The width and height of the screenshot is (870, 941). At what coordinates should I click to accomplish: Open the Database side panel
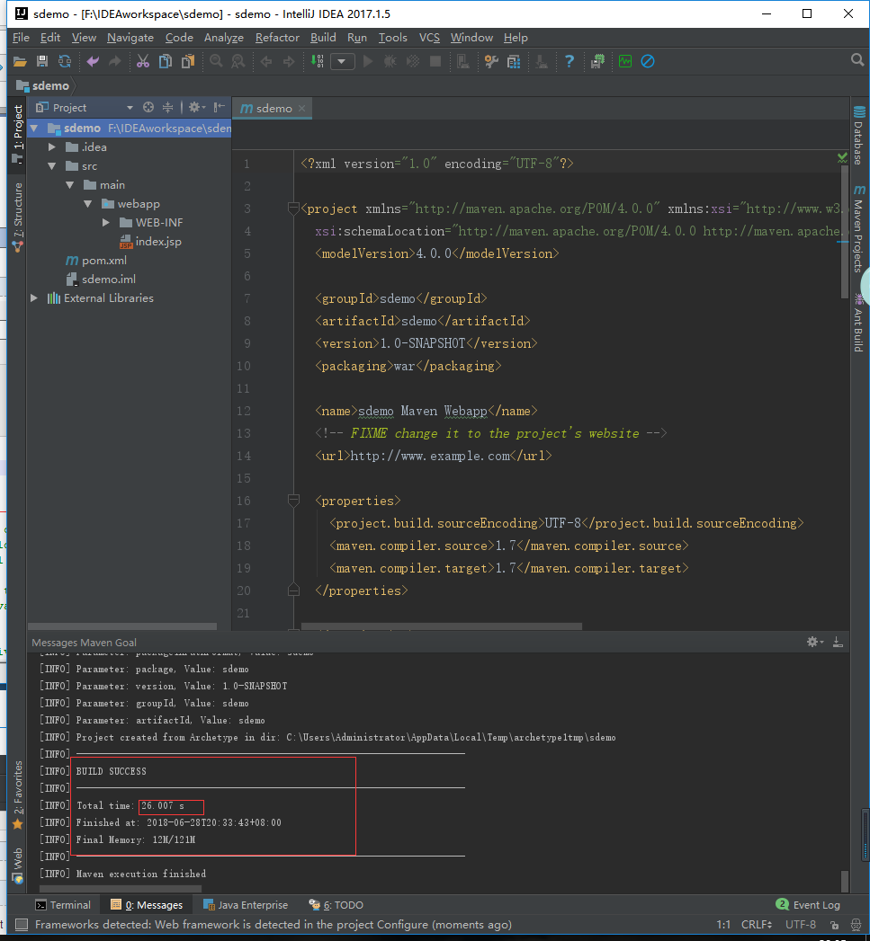[x=859, y=135]
